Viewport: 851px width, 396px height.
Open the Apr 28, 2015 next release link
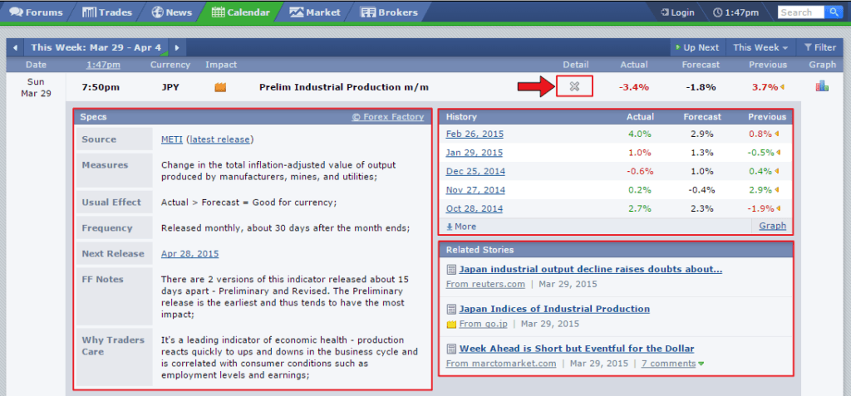tap(189, 254)
